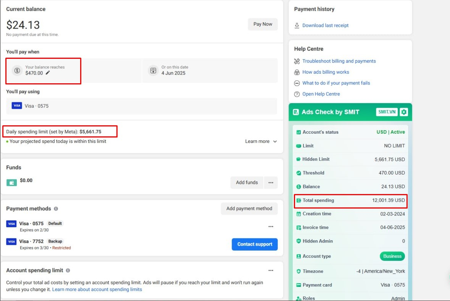
Task: Contact support for restricted Visa 7752
Action: [x=255, y=244]
